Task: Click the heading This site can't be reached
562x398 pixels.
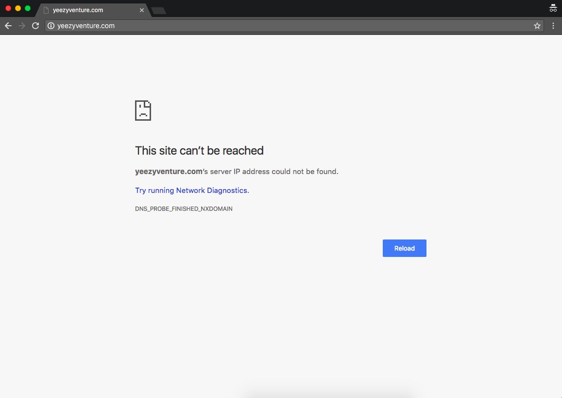Action: [199, 151]
